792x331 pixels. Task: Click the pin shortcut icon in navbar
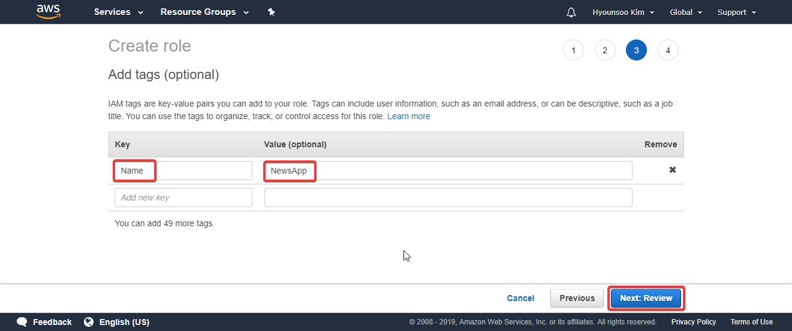point(271,12)
